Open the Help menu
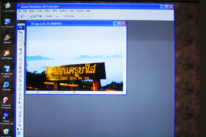Image resolution: width=206 pixels, height=137 pixels. [x=88, y=11]
